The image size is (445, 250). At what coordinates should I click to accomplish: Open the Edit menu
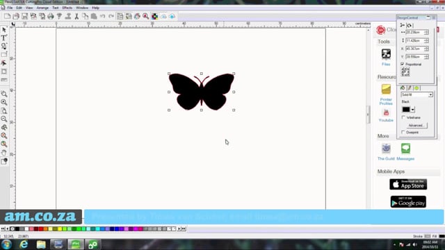click(x=19, y=8)
